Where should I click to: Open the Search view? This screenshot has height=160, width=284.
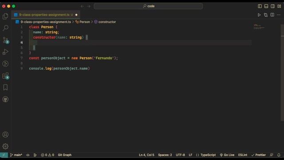[5, 28]
